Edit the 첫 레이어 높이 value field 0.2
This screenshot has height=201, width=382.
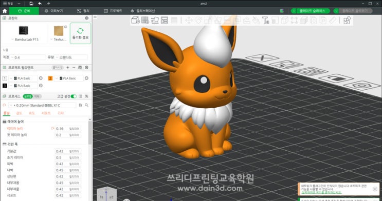(68, 135)
